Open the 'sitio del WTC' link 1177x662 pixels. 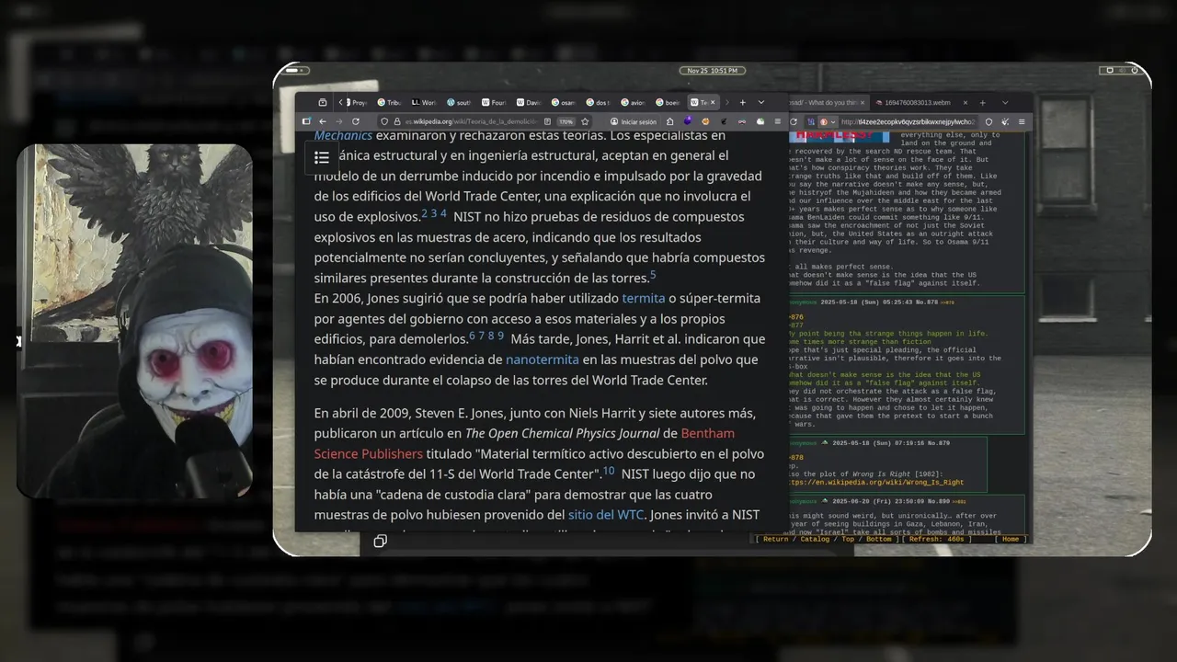(606, 515)
